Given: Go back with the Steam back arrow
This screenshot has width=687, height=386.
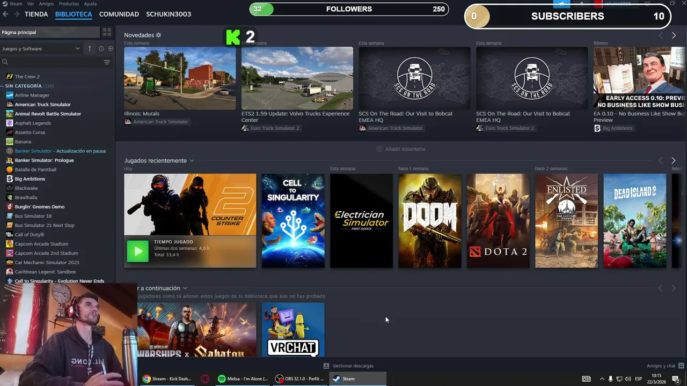Looking at the screenshot, I should tap(6, 14).
